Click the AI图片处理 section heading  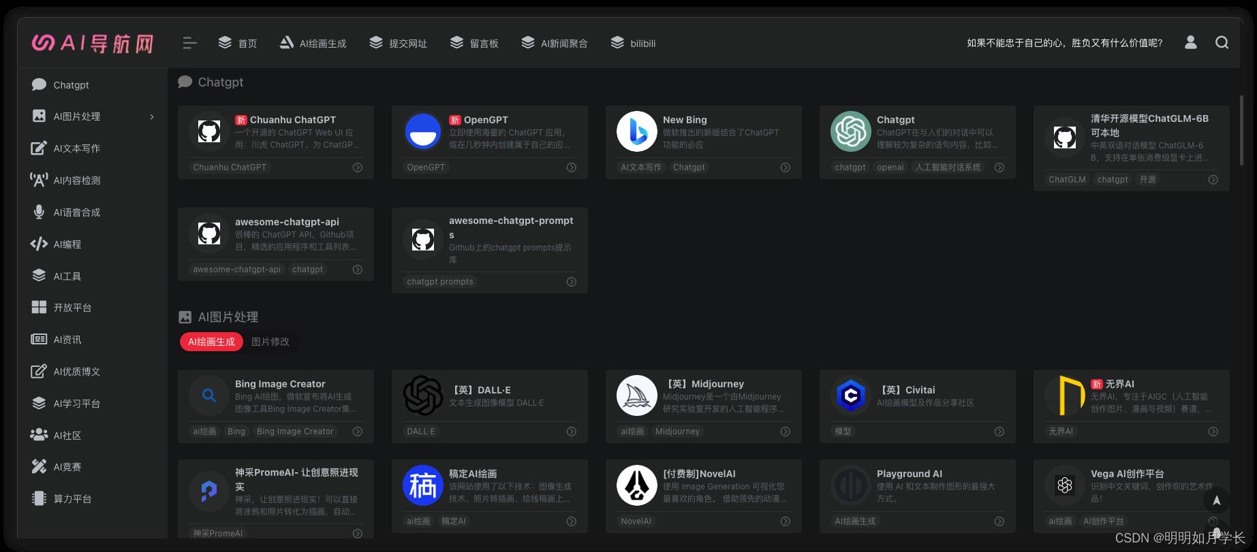[x=228, y=317]
